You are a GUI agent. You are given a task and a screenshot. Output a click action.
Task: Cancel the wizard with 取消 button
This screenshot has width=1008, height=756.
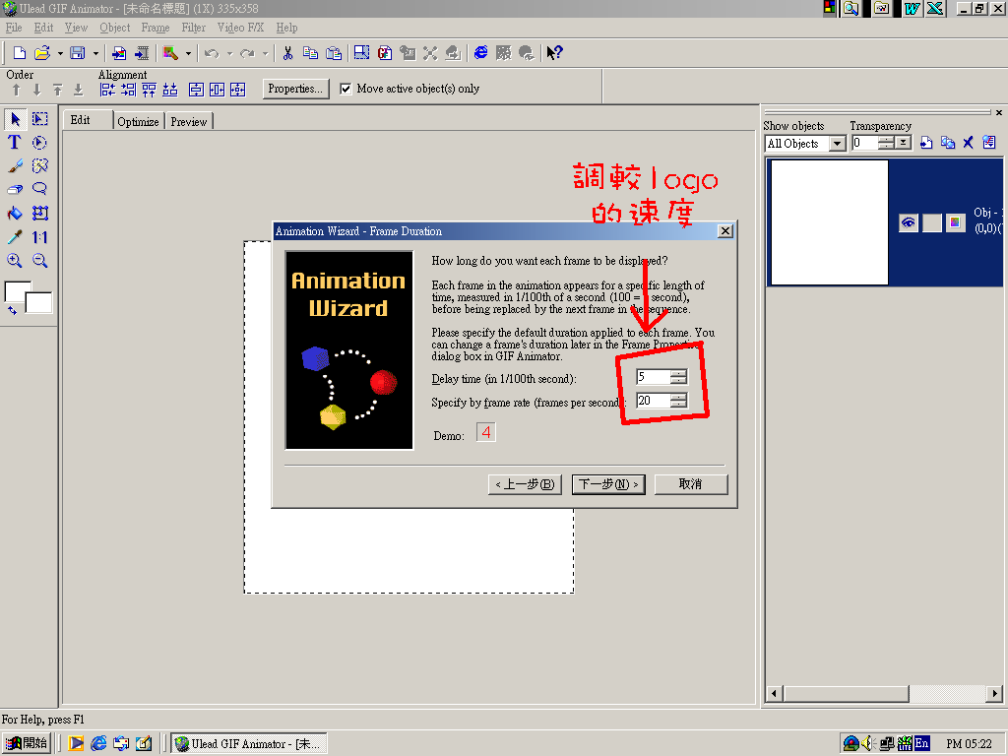pyautogui.click(x=691, y=484)
